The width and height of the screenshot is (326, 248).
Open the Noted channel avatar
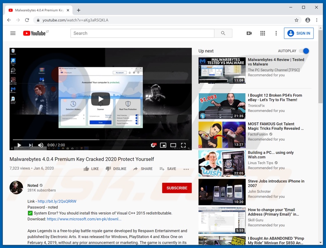[16, 187]
